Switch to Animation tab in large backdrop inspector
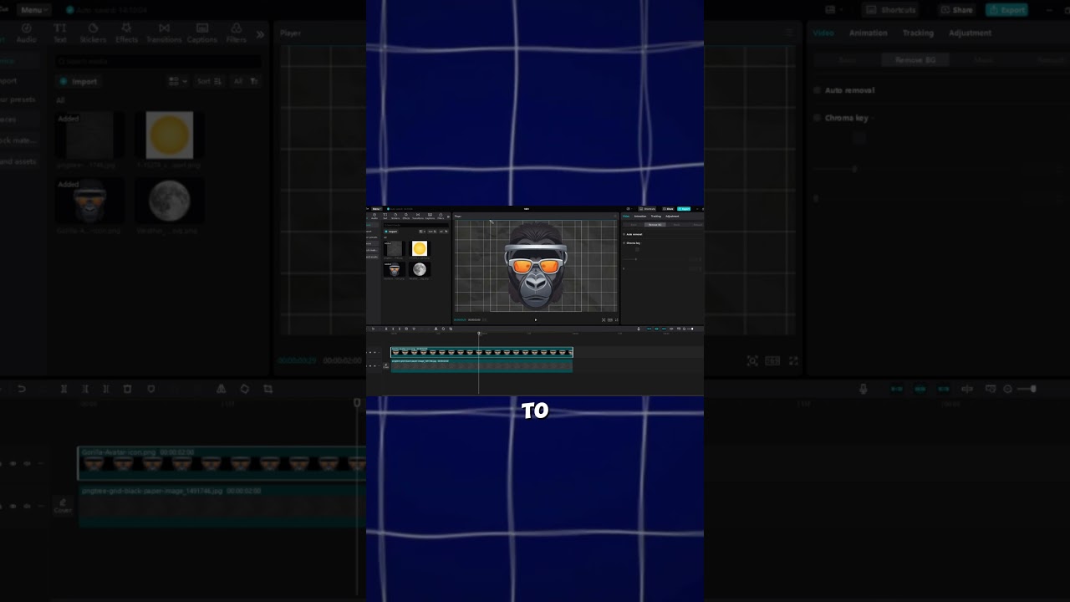The image size is (1070, 602). pos(868,33)
